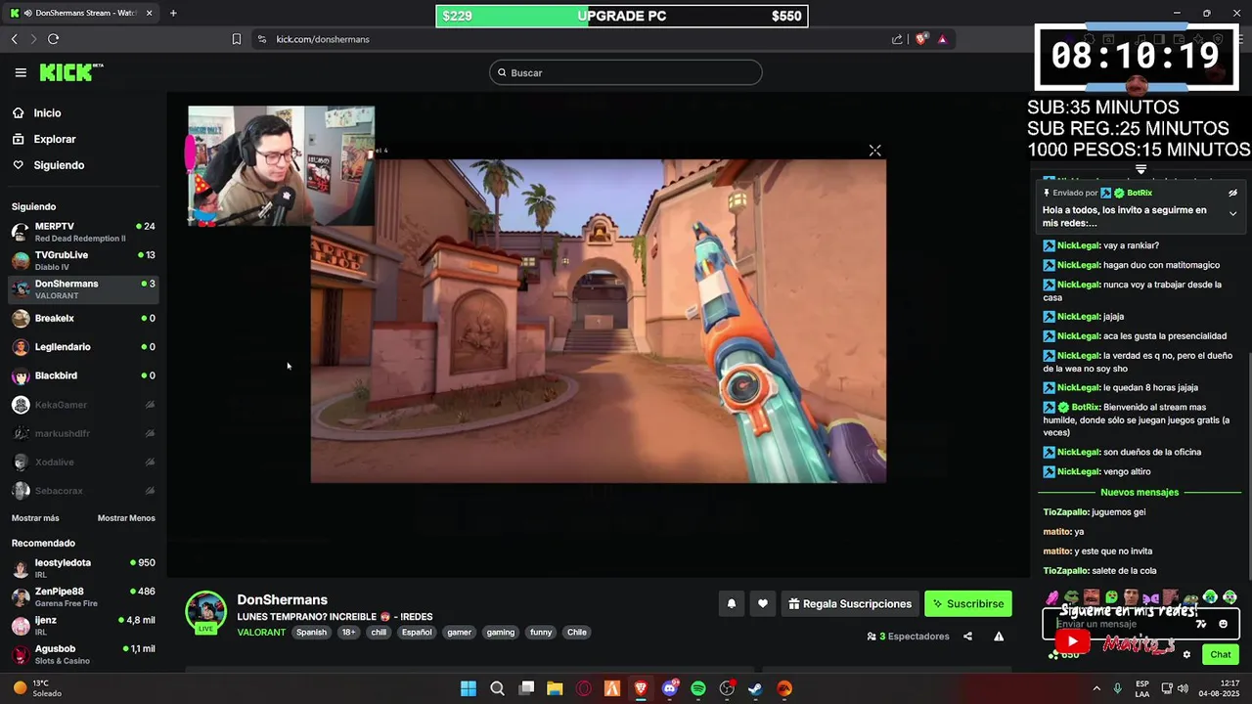This screenshot has width=1252, height=704.
Task: Open Discord from taskbar
Action: tap(670, 688)
